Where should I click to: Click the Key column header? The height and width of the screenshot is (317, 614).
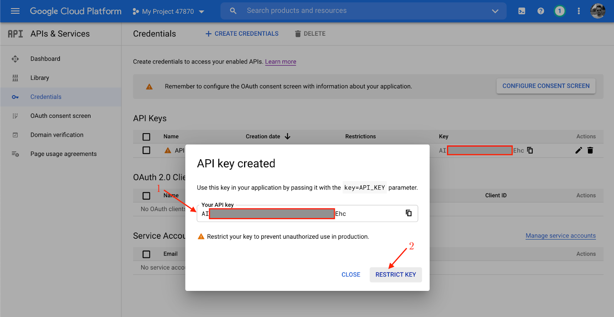[x=444, y=137]
